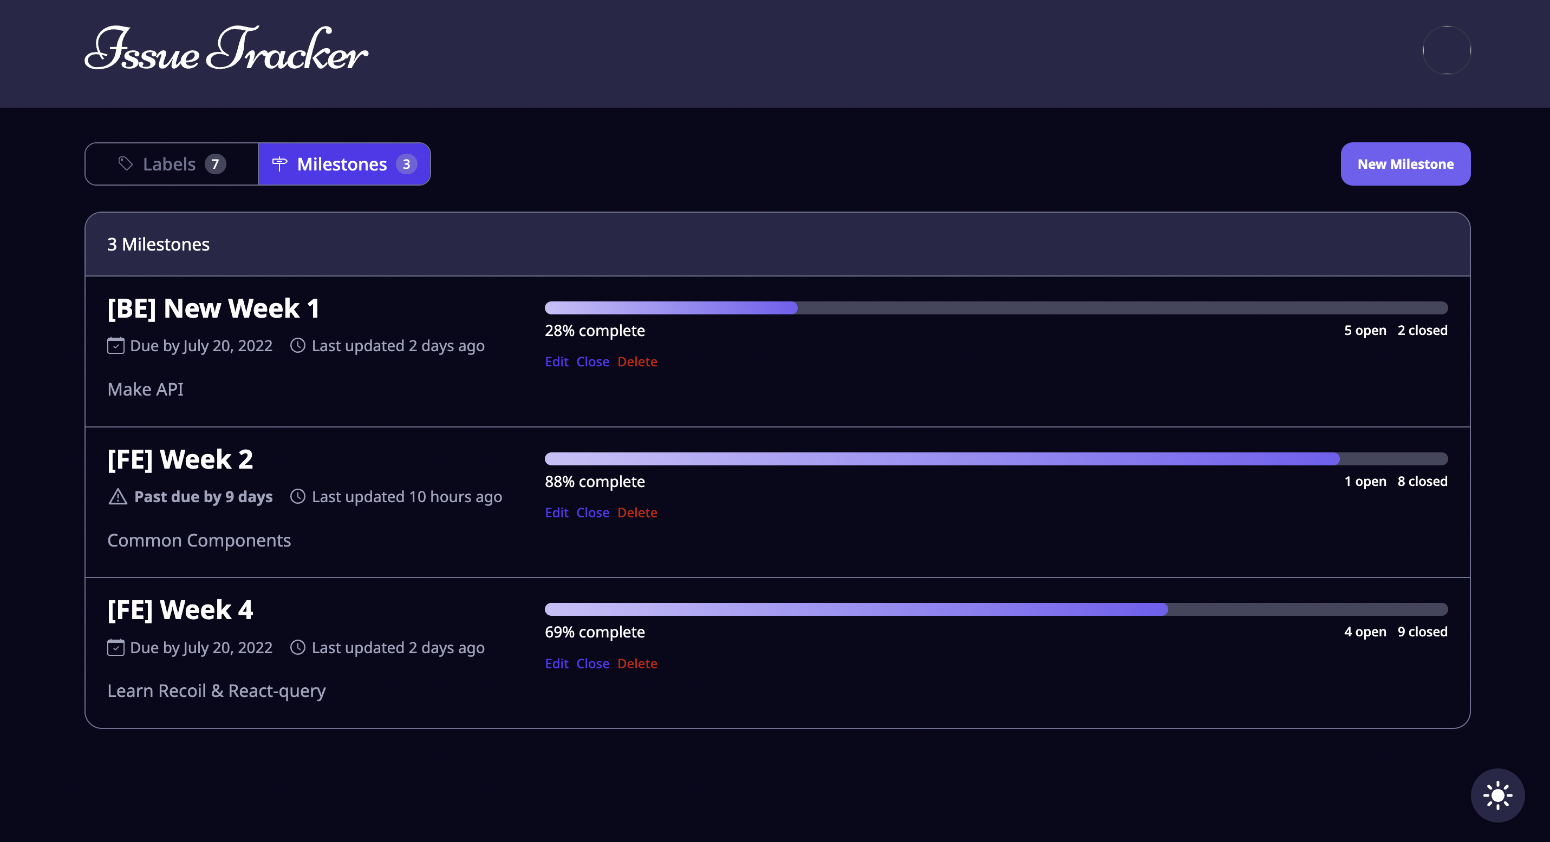
Task: Edit the [BE] New Week 1 milestone
Action: click(x=556, y=362)
